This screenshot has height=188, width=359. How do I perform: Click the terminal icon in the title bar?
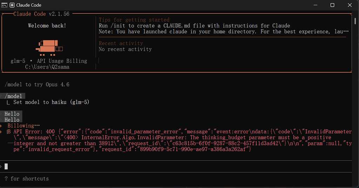[x=4, y=5]
